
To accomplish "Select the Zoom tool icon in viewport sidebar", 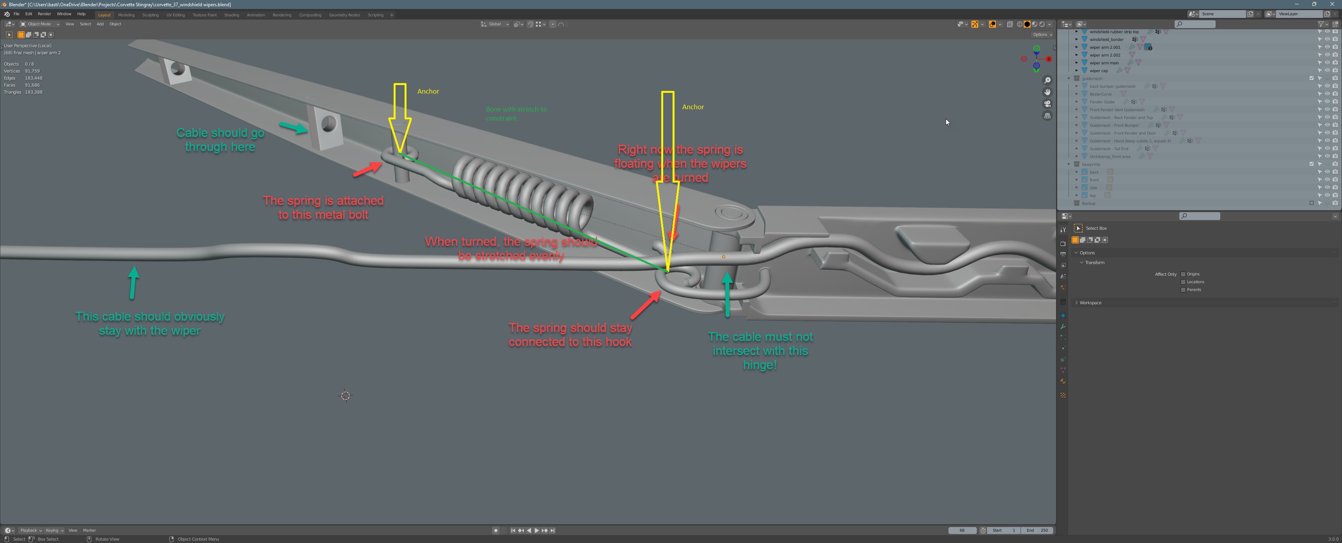I will tap(1047, 80).
